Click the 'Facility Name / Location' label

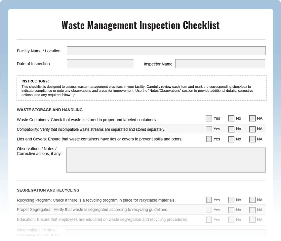39,51
